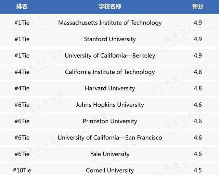Click the Harvard University school name
Screen dimensions: 219x175
[110, 88]
